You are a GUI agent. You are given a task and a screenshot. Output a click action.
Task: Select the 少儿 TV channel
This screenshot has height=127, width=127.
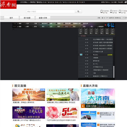point(66,26)
